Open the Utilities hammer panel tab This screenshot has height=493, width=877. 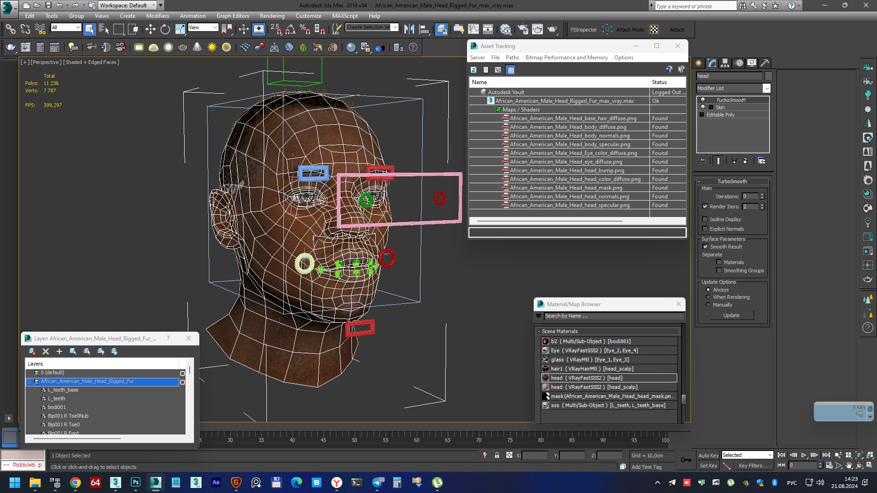pos(765,63)
